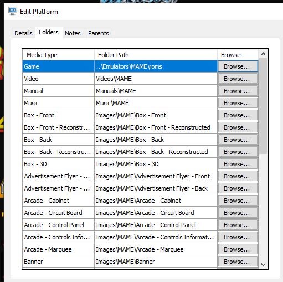Click the vertical scrollbar thumb
283x282 pixels.
pyautogui.click(x=264, y=106)
